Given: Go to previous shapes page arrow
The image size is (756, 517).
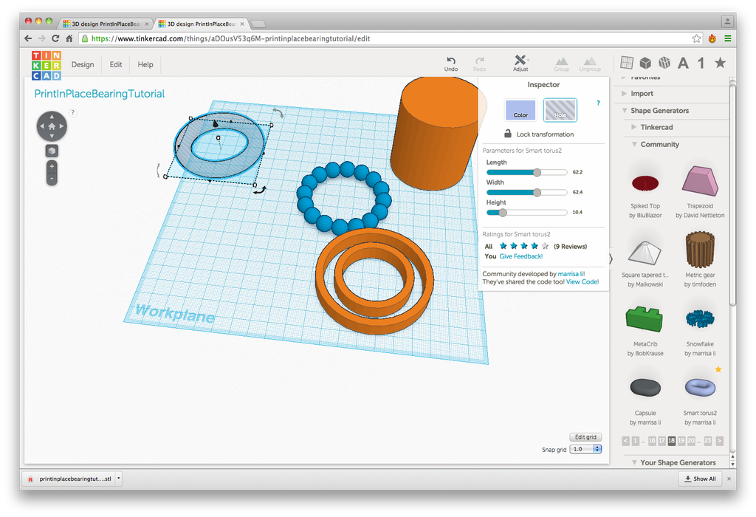Looking at the screenshot, I should point(626,440).
